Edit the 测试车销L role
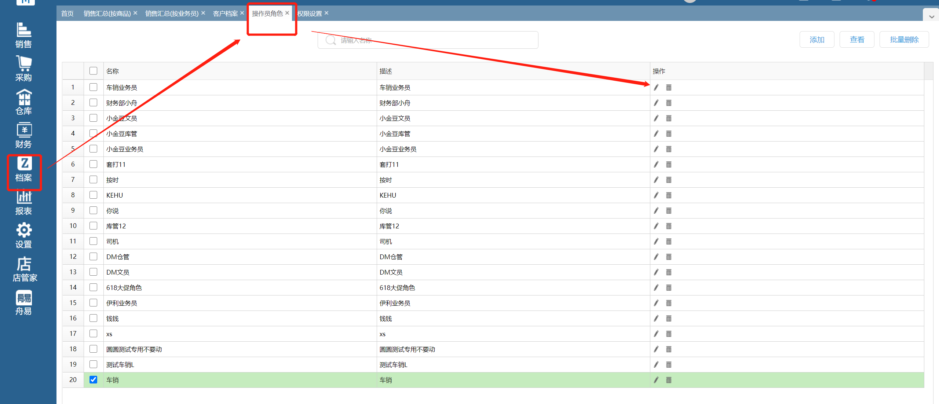The image size is (939, 404). 656,364
